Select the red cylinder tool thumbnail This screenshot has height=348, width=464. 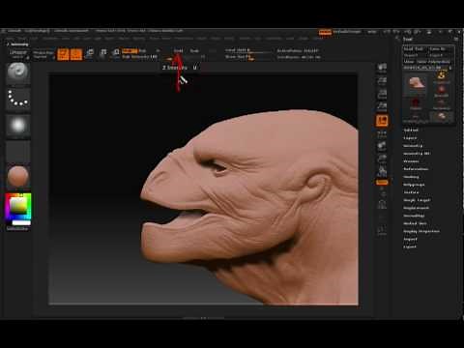[416, 104]
